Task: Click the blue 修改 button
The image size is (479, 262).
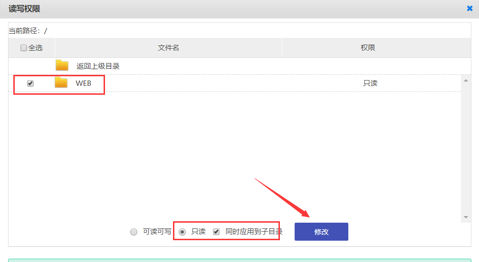Action: click(321, 232)
